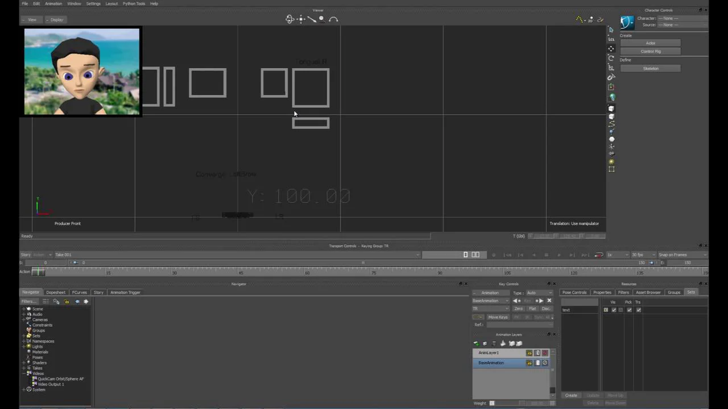Open the File menu
Image resolution: width=728 pixels, height=409 pixels.
pyautogui.click(x=25, y=3)
